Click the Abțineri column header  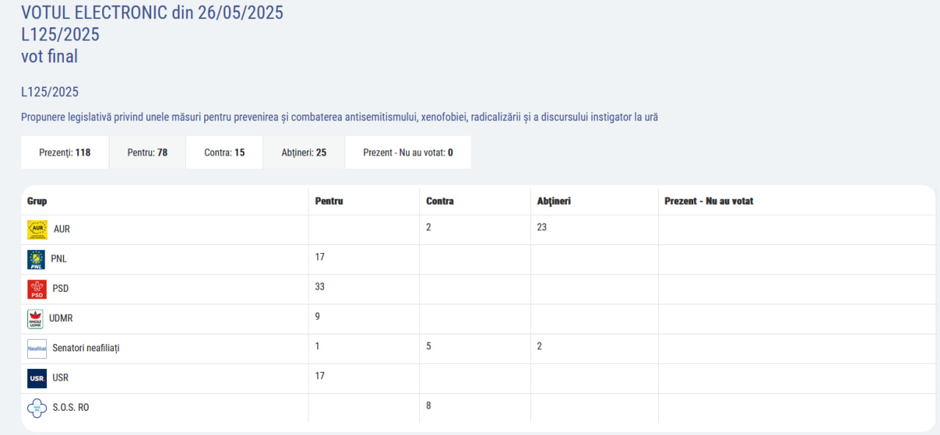[x=554, y=201]
